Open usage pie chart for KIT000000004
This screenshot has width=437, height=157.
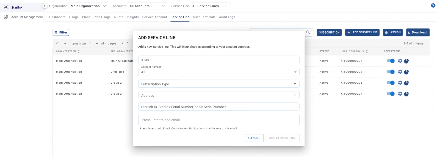click(406, 94)
